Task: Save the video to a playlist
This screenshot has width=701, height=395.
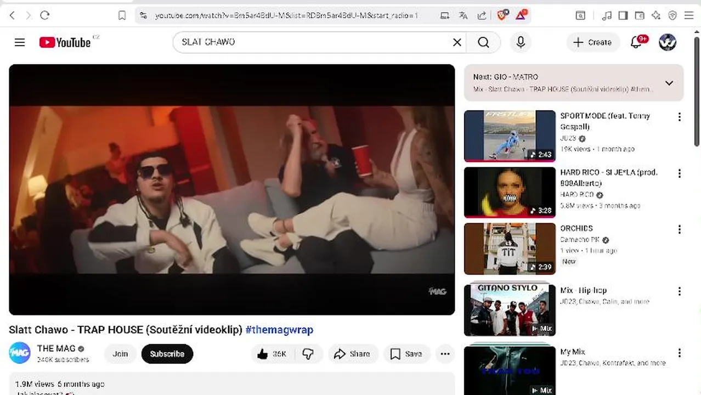Action: (x=406, y=354)
